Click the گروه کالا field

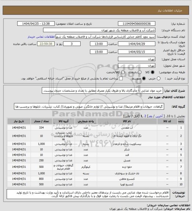tap(89, 107)
